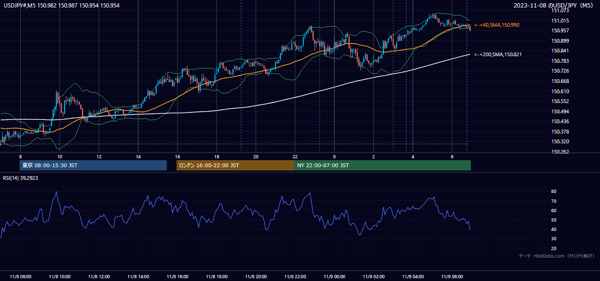Click the RSI(14) 39.2923 indicator label
Screen dimensions: 600x281
(x=21, y=178)
